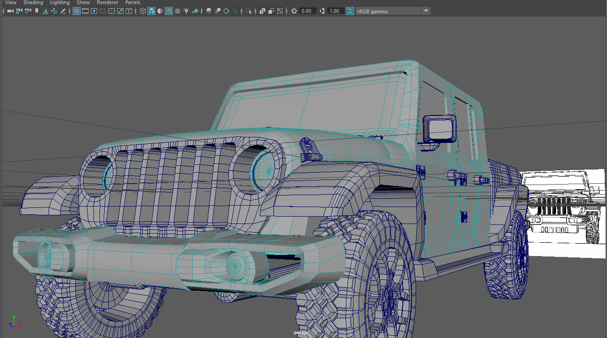
Task: Toggle the Field Chart display
Action: (x=111, y=11)
